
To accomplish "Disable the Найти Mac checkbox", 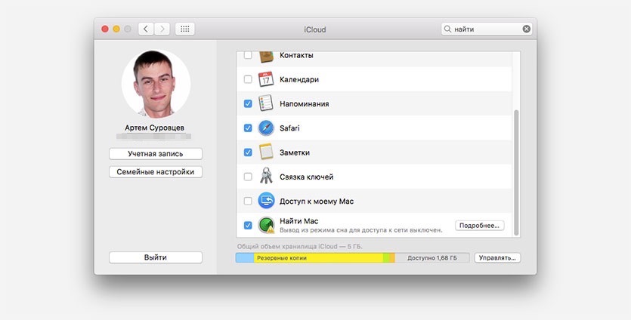I will 248,225.
